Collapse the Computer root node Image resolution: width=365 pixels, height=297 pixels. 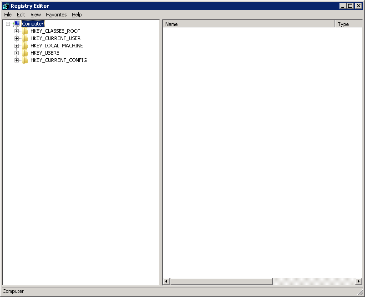[x=8, y=24]
